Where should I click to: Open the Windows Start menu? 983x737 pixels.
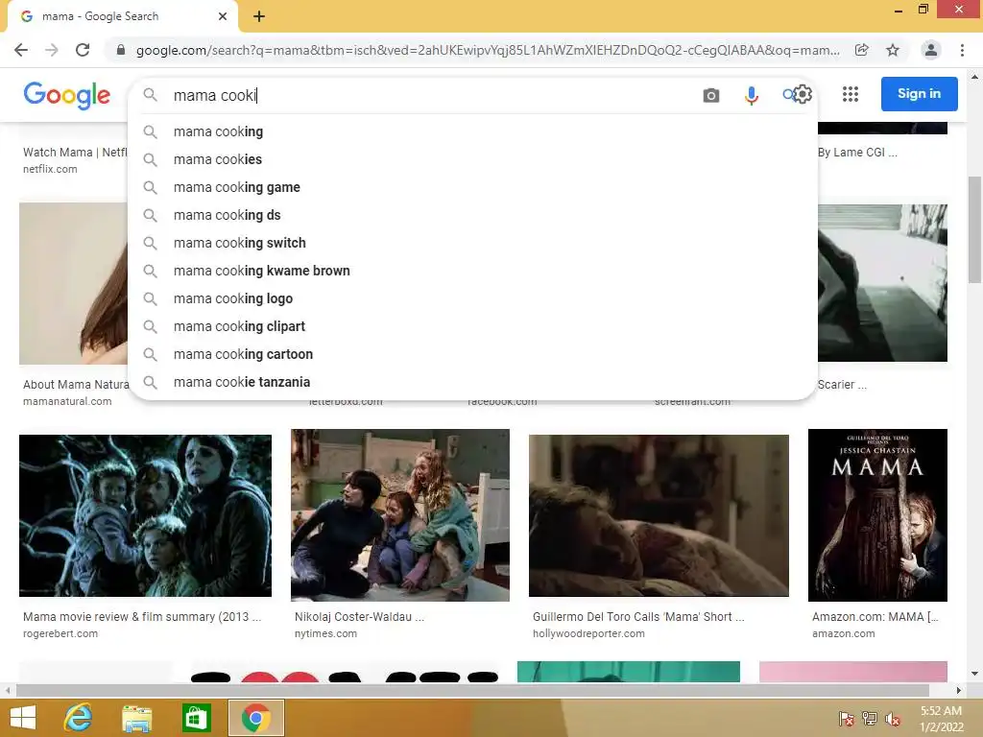[x=23, y=718]
